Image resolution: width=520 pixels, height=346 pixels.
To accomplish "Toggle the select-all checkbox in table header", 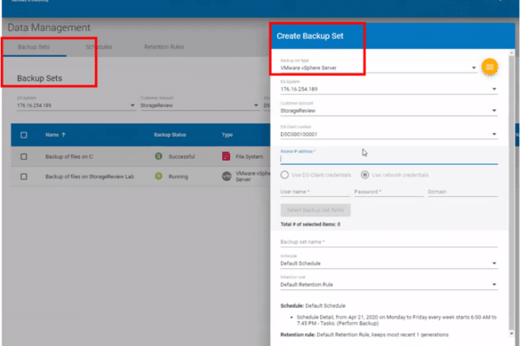I will [23, 135].
